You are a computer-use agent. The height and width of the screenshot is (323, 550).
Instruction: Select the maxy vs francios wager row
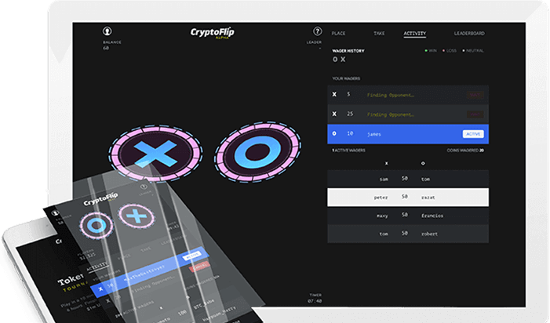[408, 215]
